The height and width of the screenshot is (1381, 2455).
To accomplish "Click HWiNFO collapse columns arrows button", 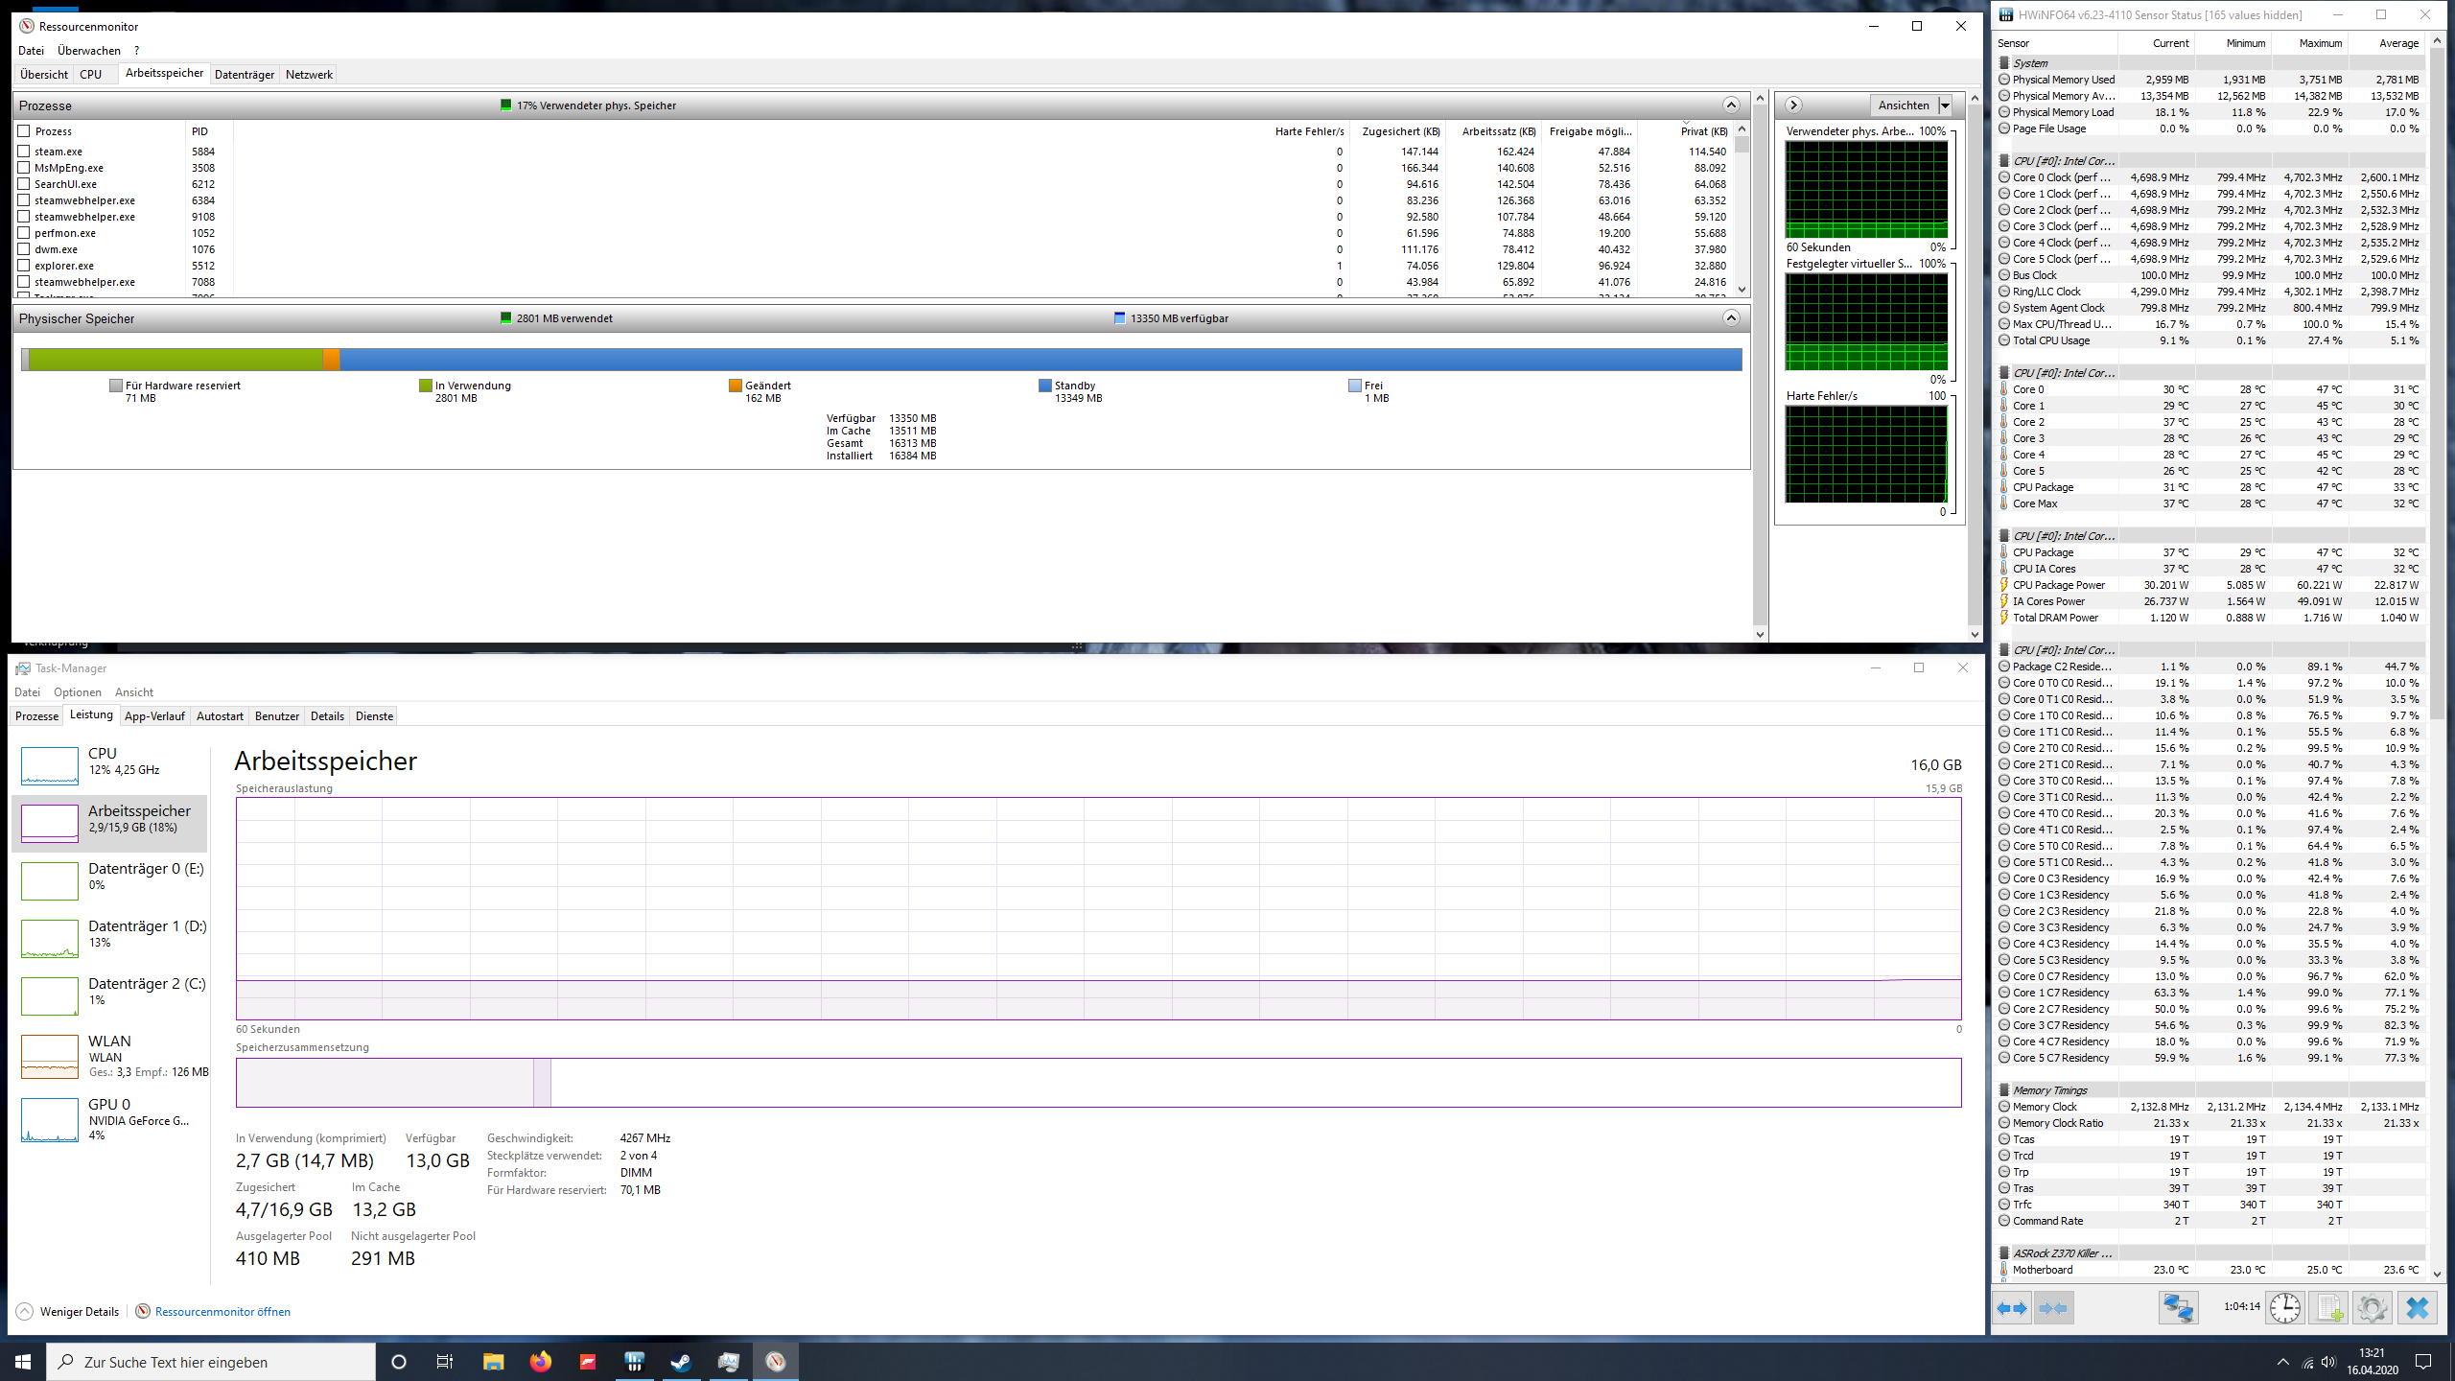I will coord(2053,1308).
